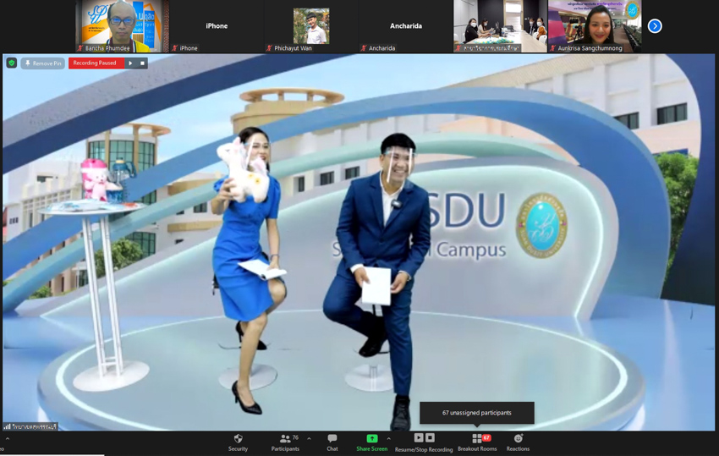719x456 pixels.
Task: Click the main pinned speaker video
Action: [x=359, y=242]
